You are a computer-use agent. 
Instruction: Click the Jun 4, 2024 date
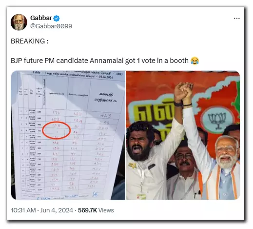57,210
